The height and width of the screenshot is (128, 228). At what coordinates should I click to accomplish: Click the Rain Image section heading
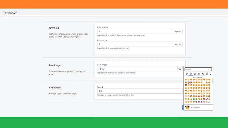(55, 65)
